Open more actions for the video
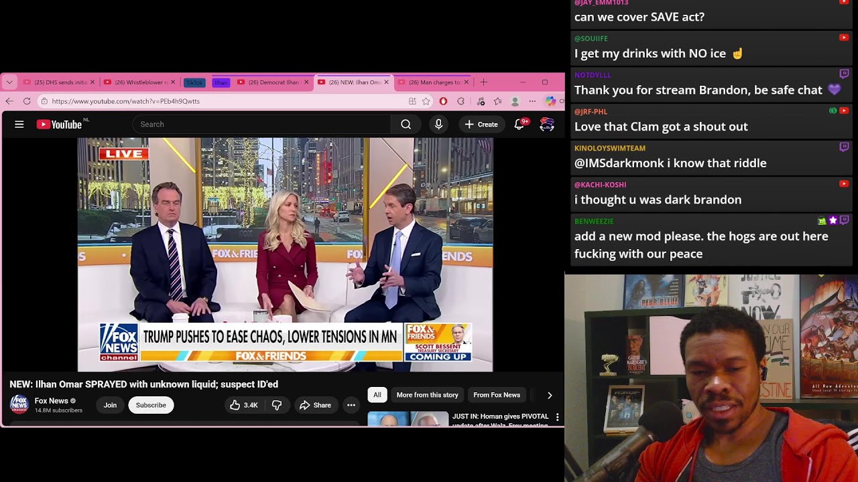This screenshot has width=858, height=482. click(x=351, y=405)
